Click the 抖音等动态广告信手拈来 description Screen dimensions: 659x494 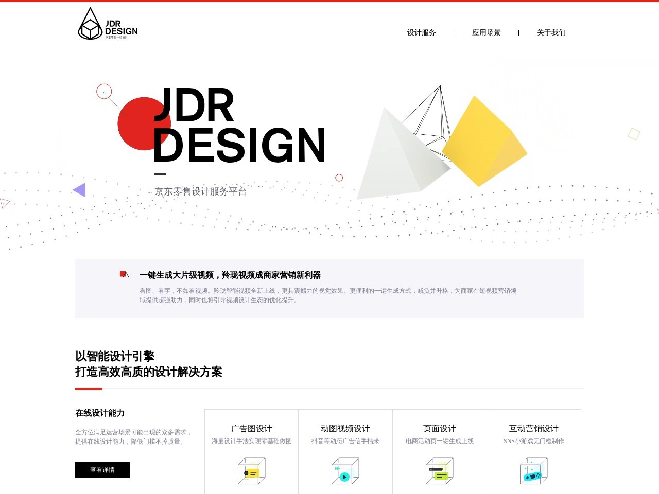pyautogui.click(x=345, y=441)
